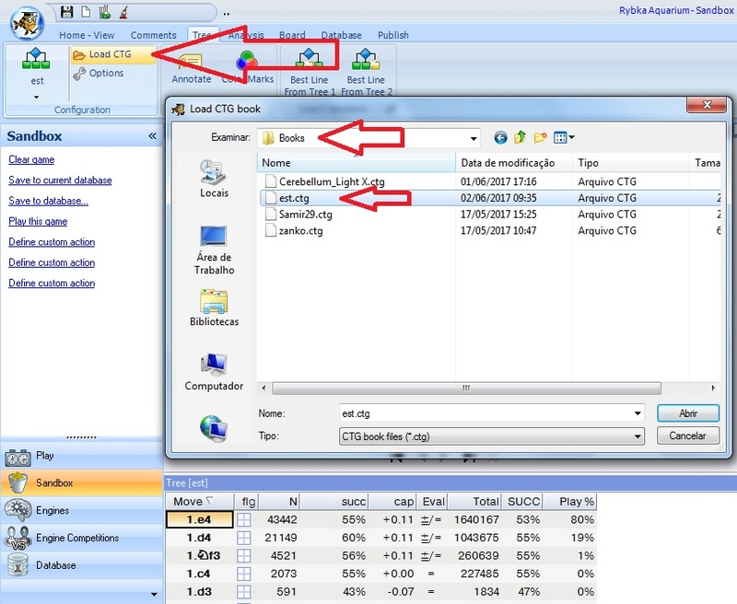The width and height of the screenshot is (737, 604).
Task: Click the blank page new document icon
Action: (86, 12)
